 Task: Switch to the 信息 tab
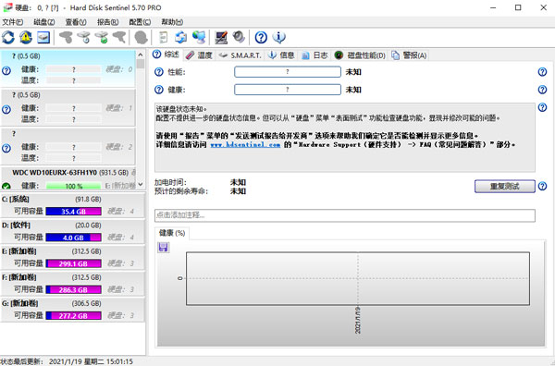(x=281, y=55)
